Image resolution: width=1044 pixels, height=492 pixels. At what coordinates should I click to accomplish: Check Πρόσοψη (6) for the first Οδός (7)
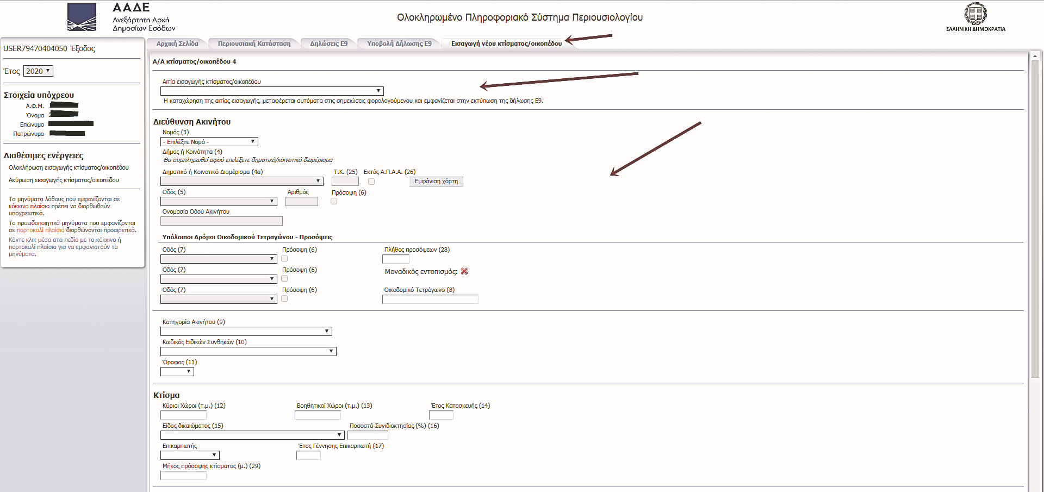coord(284,258)
